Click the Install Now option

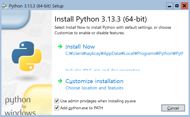pyautogui.click(x=80, y=47)
